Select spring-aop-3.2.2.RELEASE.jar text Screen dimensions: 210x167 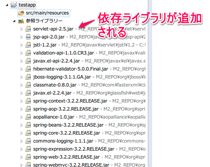point(66,109)
